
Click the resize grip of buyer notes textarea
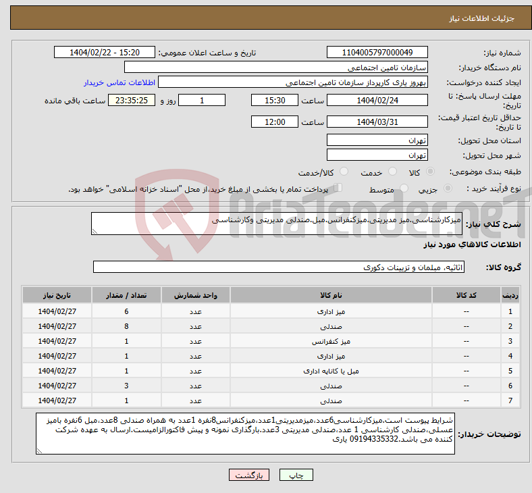[40, 450]
